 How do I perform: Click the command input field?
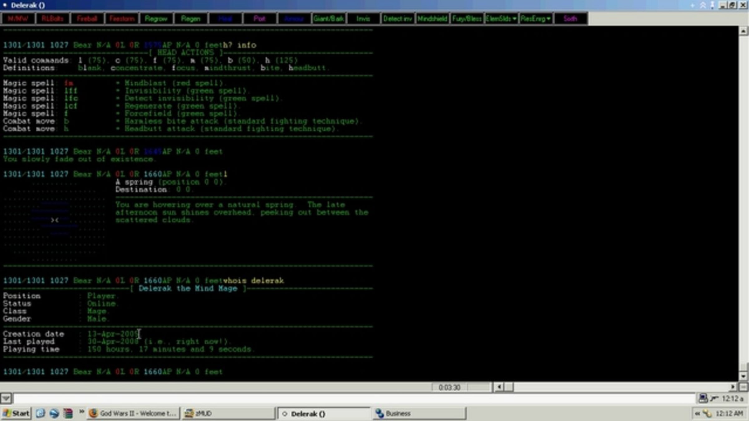coord(354,398)
